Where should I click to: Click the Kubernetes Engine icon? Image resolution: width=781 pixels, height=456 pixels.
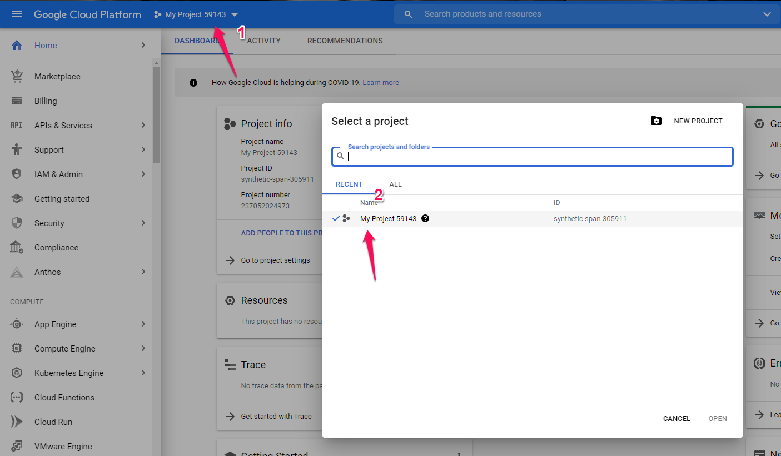(17, 373)
